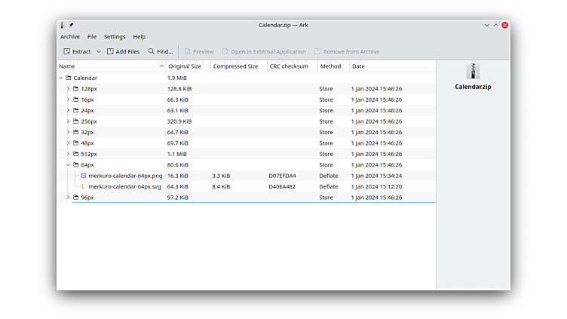Click the Extract toolbar icon
The image size is (567, 319).
[x=67, y=51]
